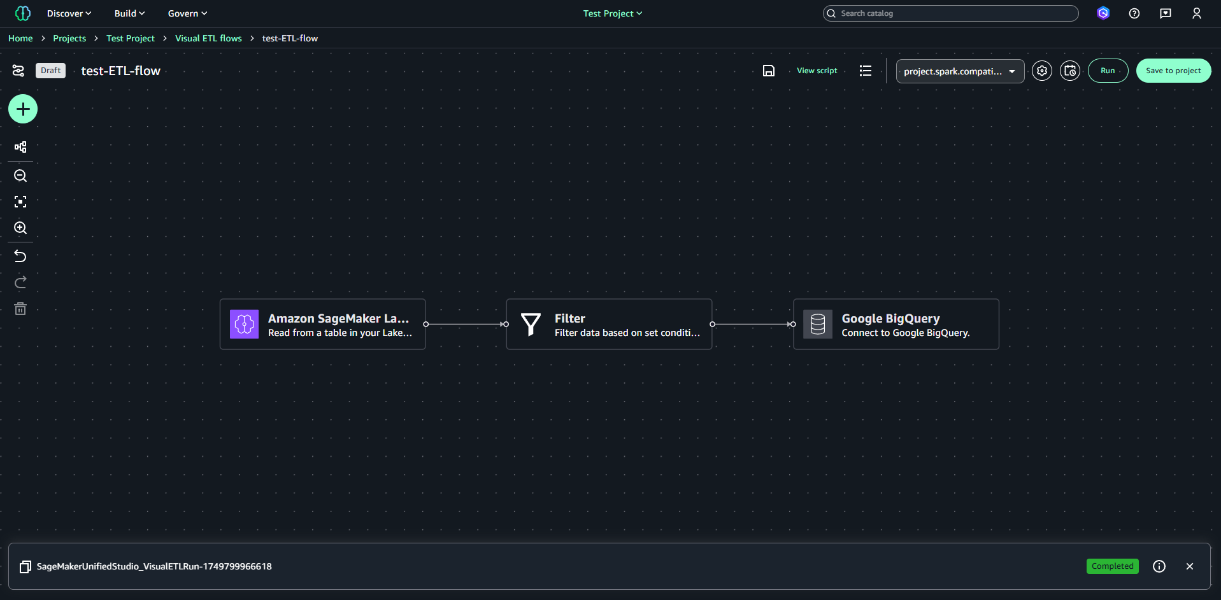Zoom out the canvas

tap(20, 176)
